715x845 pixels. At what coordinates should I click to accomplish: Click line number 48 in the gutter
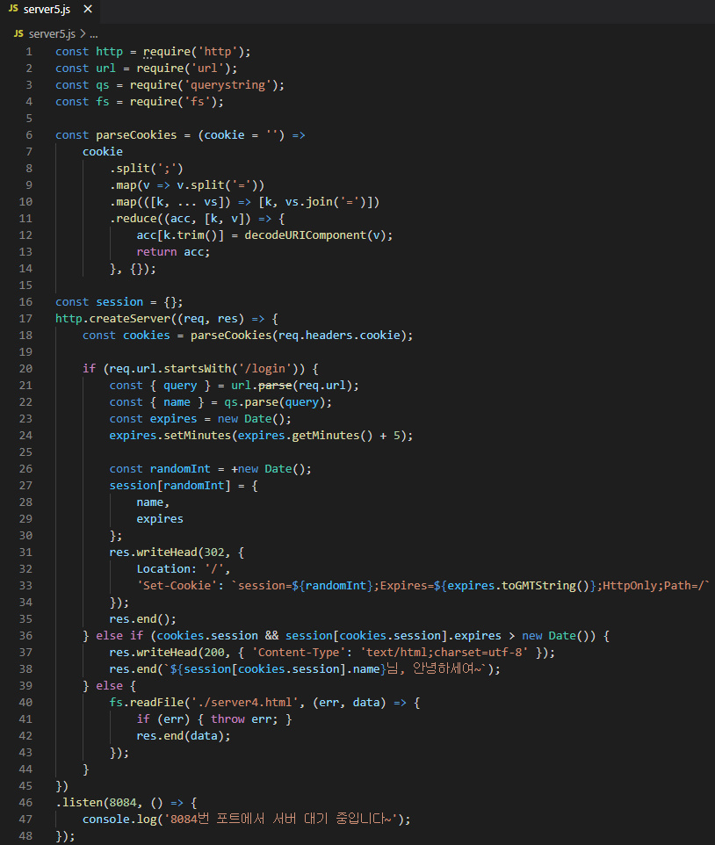pos(25,836)
